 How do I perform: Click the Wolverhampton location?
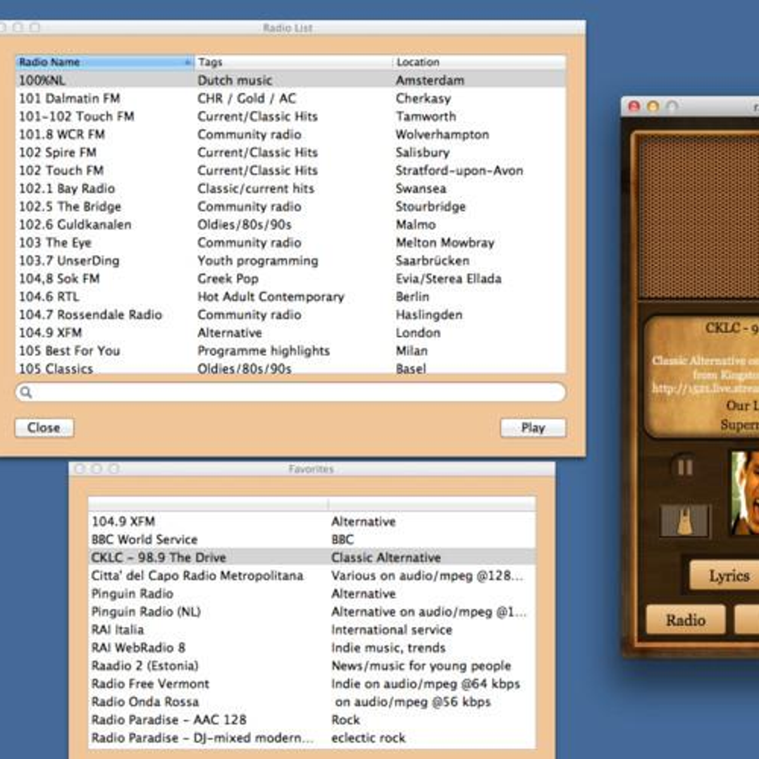pyautogui.click(x=442, y=134)
